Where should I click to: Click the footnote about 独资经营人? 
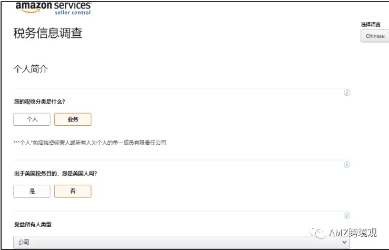pyautogui.click(x=90, y=143)
